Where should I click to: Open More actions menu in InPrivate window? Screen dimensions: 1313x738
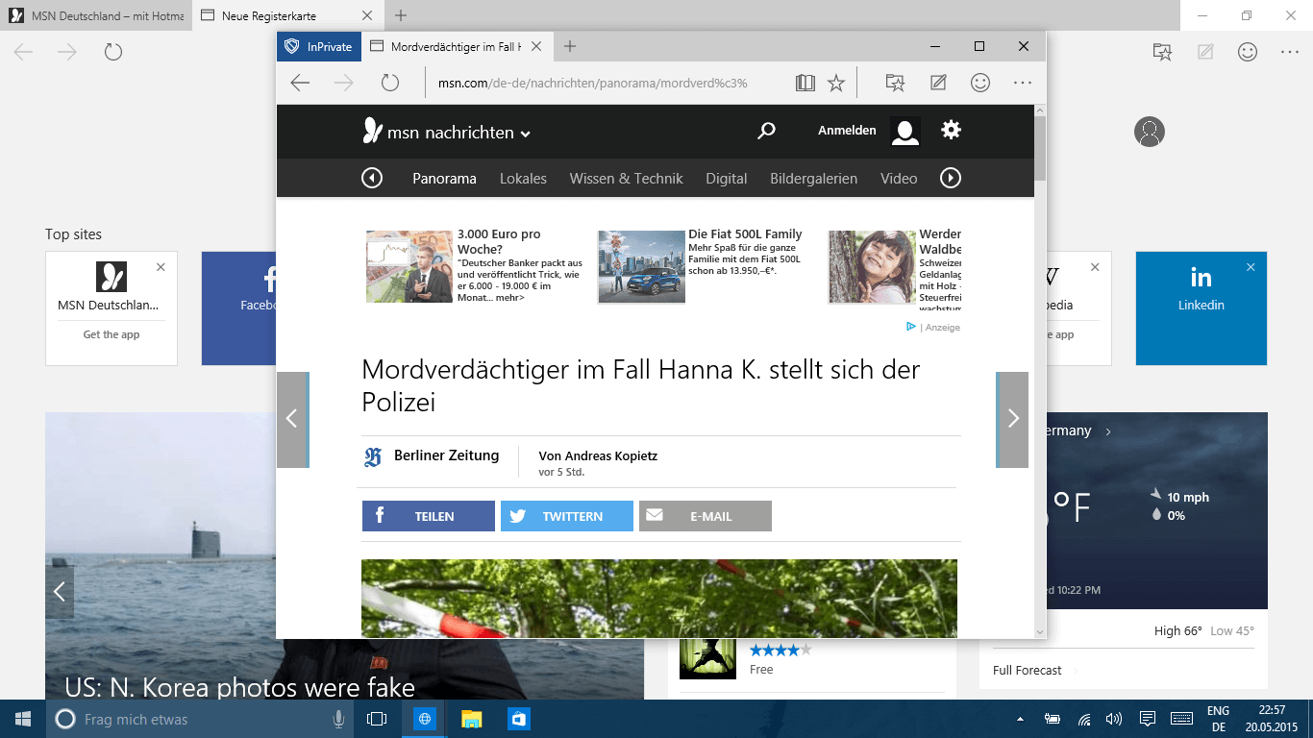click(1023, 84)
